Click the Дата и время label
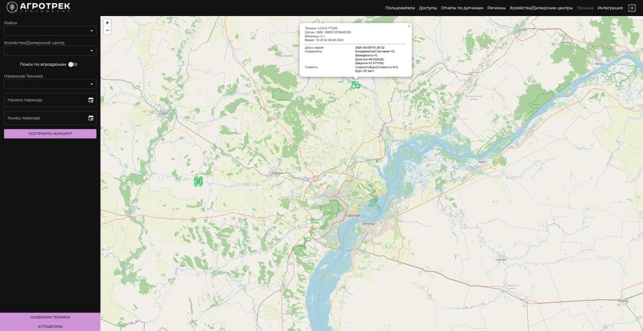Viewport: 643px width, 331px height. [x=314, y=48]
